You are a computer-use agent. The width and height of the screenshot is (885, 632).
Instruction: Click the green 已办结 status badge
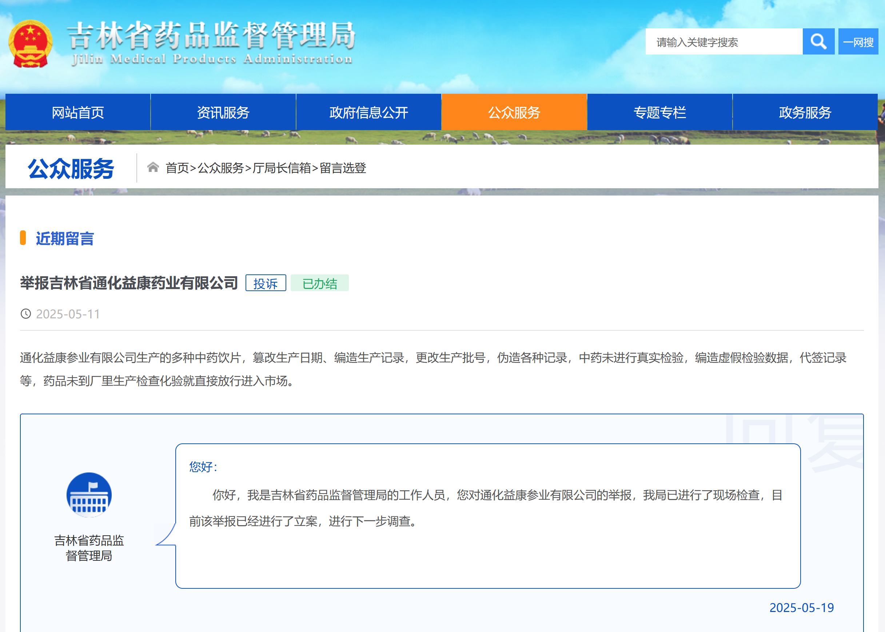coord(319,283)
